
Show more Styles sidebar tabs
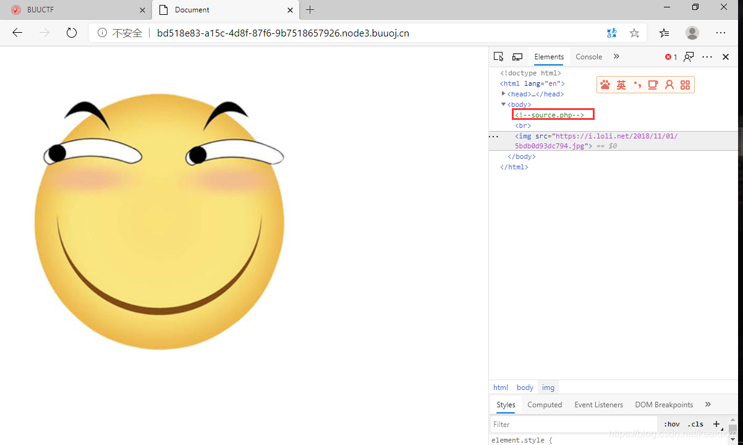[708, 404]
